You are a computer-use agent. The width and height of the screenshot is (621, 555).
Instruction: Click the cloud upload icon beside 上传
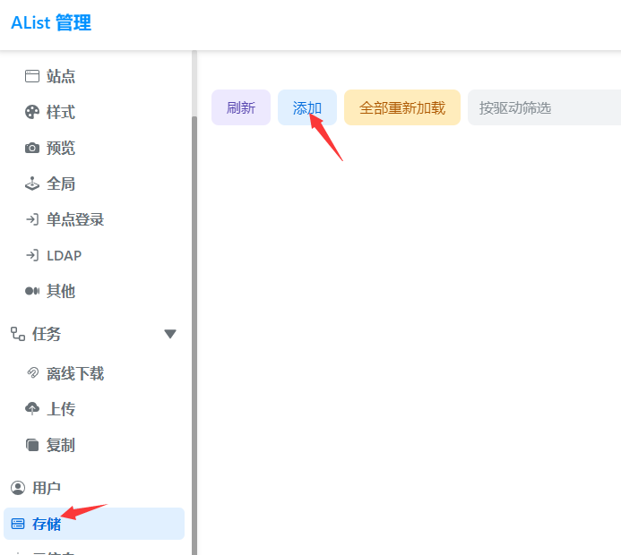point(32,408)
